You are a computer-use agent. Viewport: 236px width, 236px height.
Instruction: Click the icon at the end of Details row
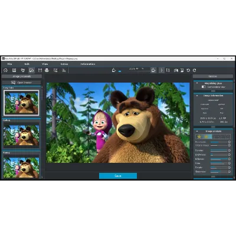[230, 168]
